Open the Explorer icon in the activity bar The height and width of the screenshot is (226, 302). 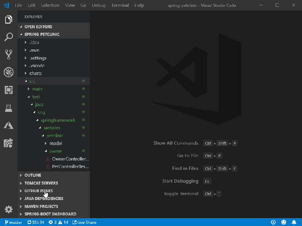point(8,19)
